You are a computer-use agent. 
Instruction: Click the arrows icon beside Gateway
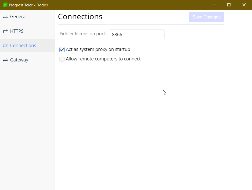pos(5,60)
